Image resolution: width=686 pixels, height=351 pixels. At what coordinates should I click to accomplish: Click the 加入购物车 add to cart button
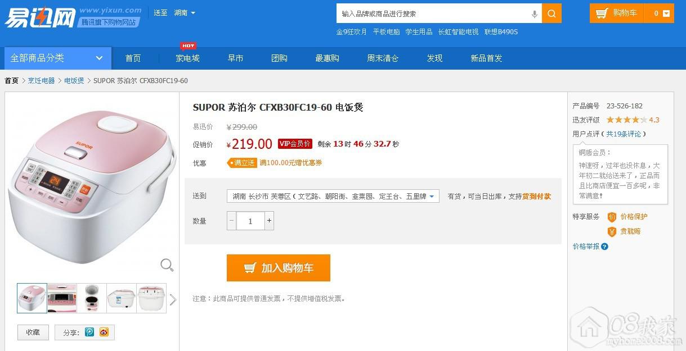pos(278,268)
